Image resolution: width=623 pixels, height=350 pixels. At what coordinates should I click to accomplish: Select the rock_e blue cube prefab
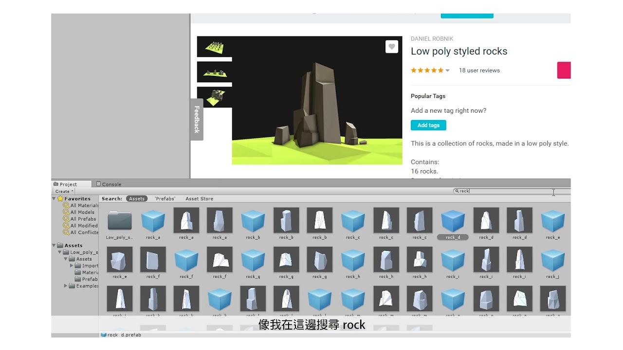[552, 221]
